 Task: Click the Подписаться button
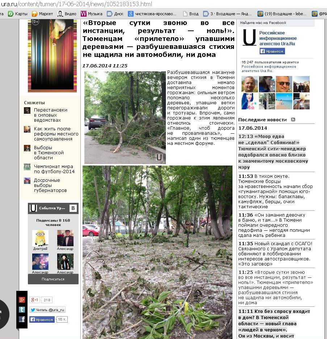coord(53,279)
